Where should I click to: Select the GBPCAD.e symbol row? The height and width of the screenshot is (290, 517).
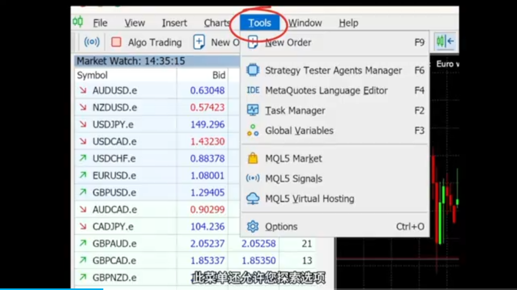click(x=194, y=261)
